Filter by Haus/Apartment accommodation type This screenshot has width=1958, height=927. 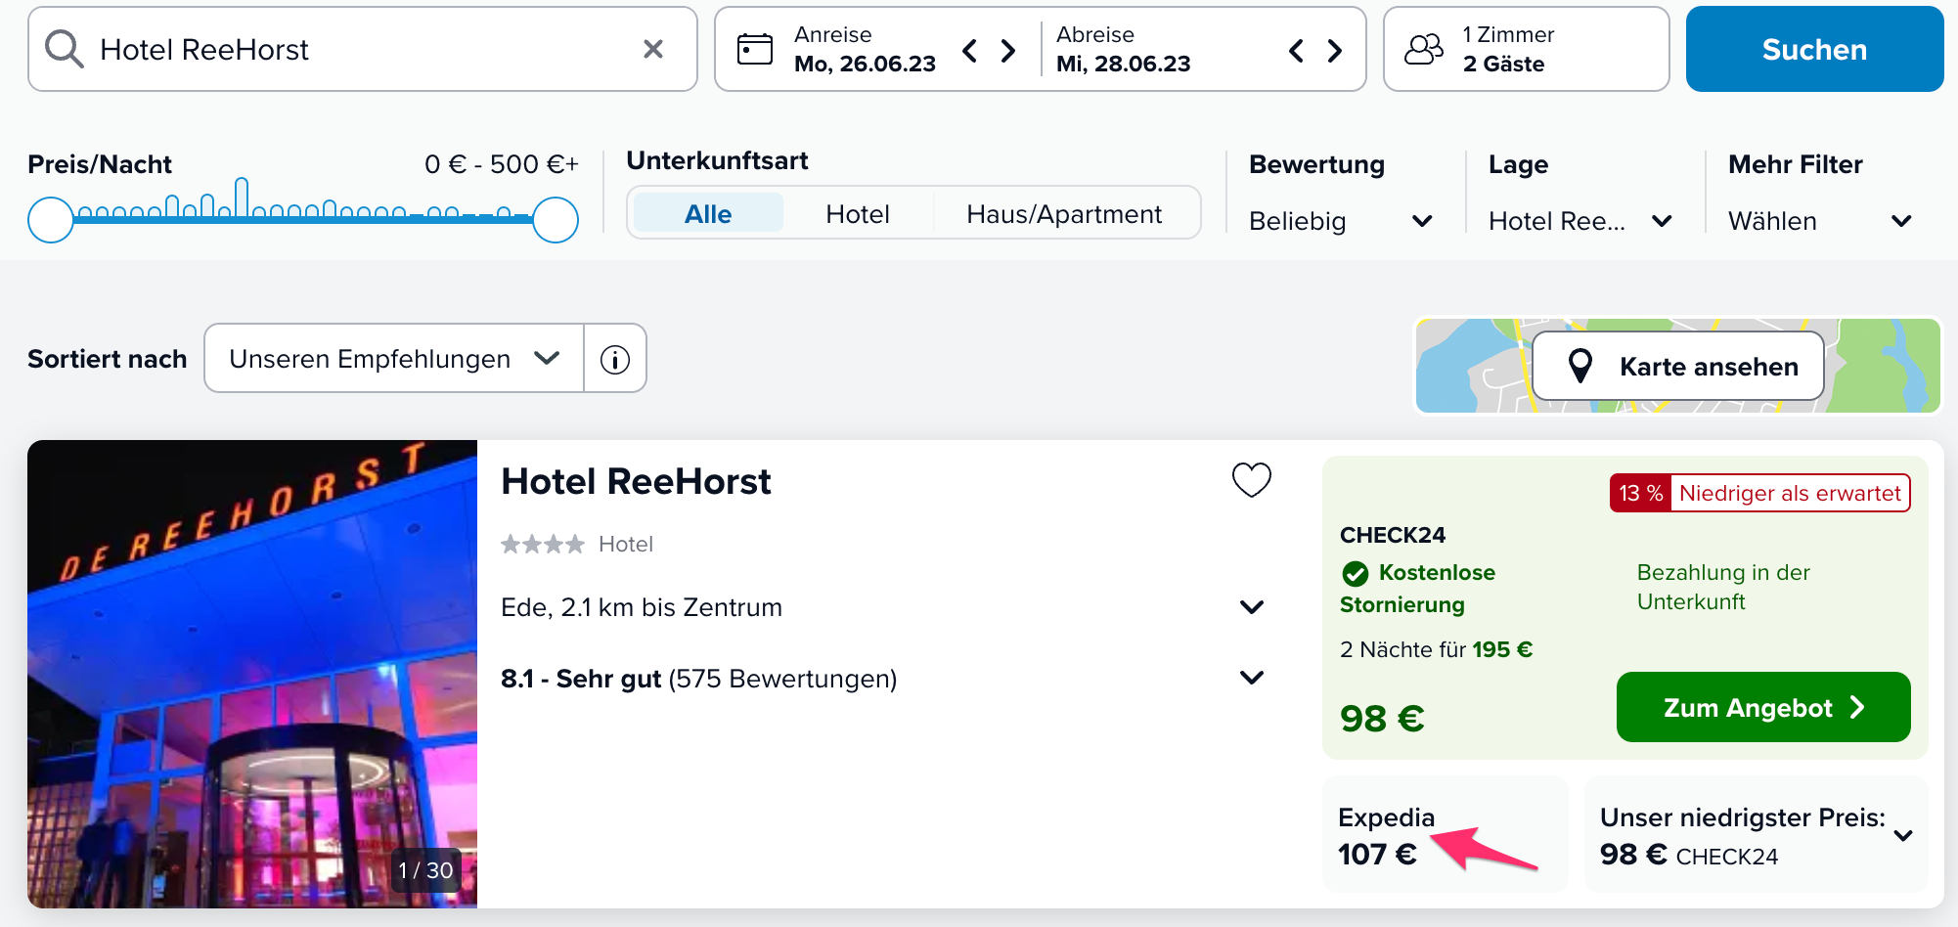[1064, 213]
